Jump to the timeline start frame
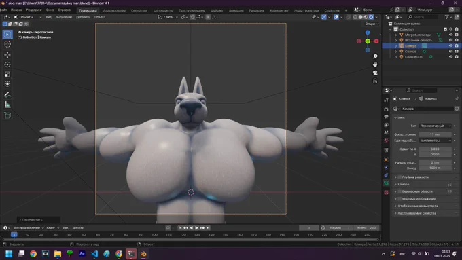The width and height of the screenshot is (462, 260). pos(180,228)
